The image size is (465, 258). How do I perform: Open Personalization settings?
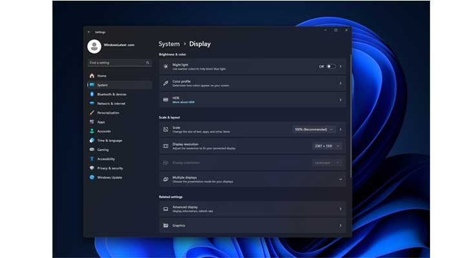point(120,113)
